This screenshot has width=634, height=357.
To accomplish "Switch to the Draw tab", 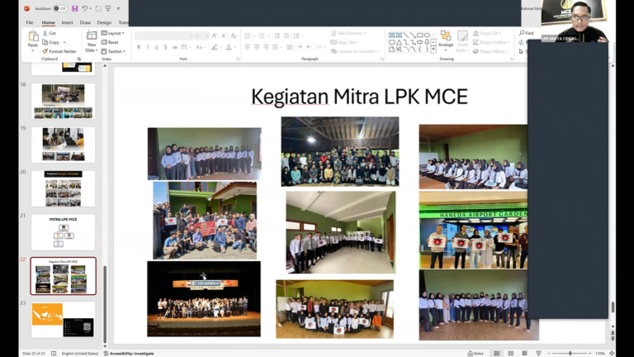I will (x=85, y=22).
